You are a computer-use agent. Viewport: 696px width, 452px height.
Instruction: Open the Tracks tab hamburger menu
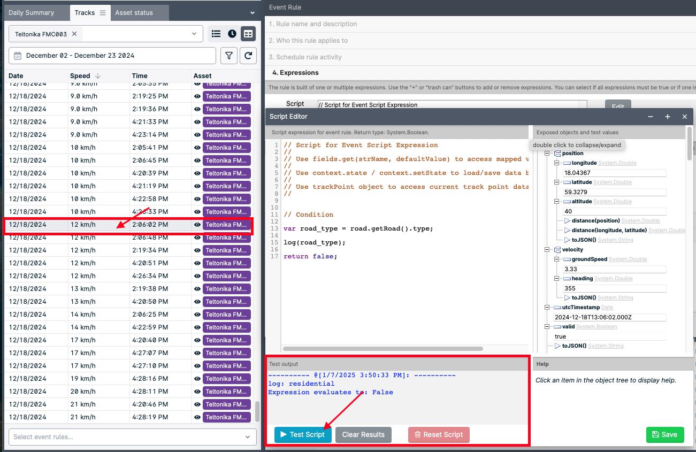point(103,13)
